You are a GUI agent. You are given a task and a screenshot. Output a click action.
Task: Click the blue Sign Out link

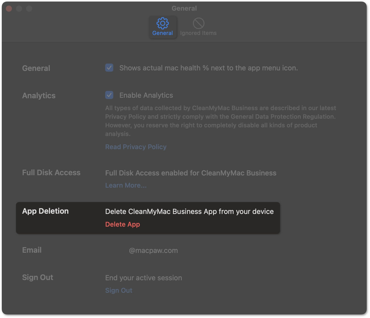[x=119, y=290]
